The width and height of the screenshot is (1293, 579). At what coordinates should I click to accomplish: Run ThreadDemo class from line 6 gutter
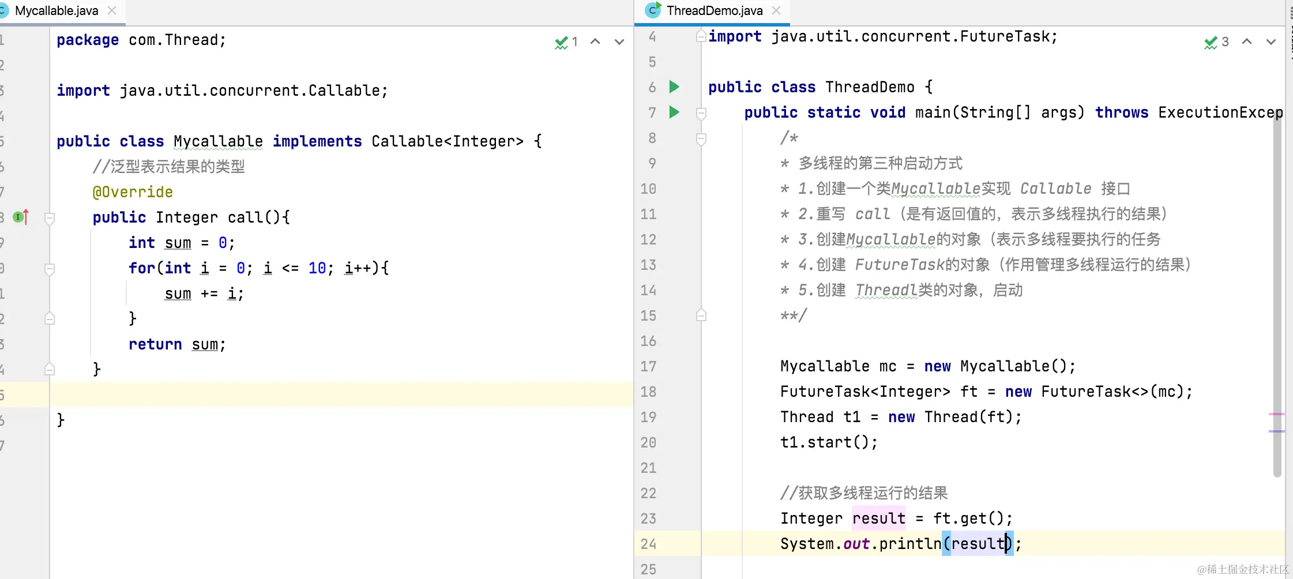click(674, 87)
